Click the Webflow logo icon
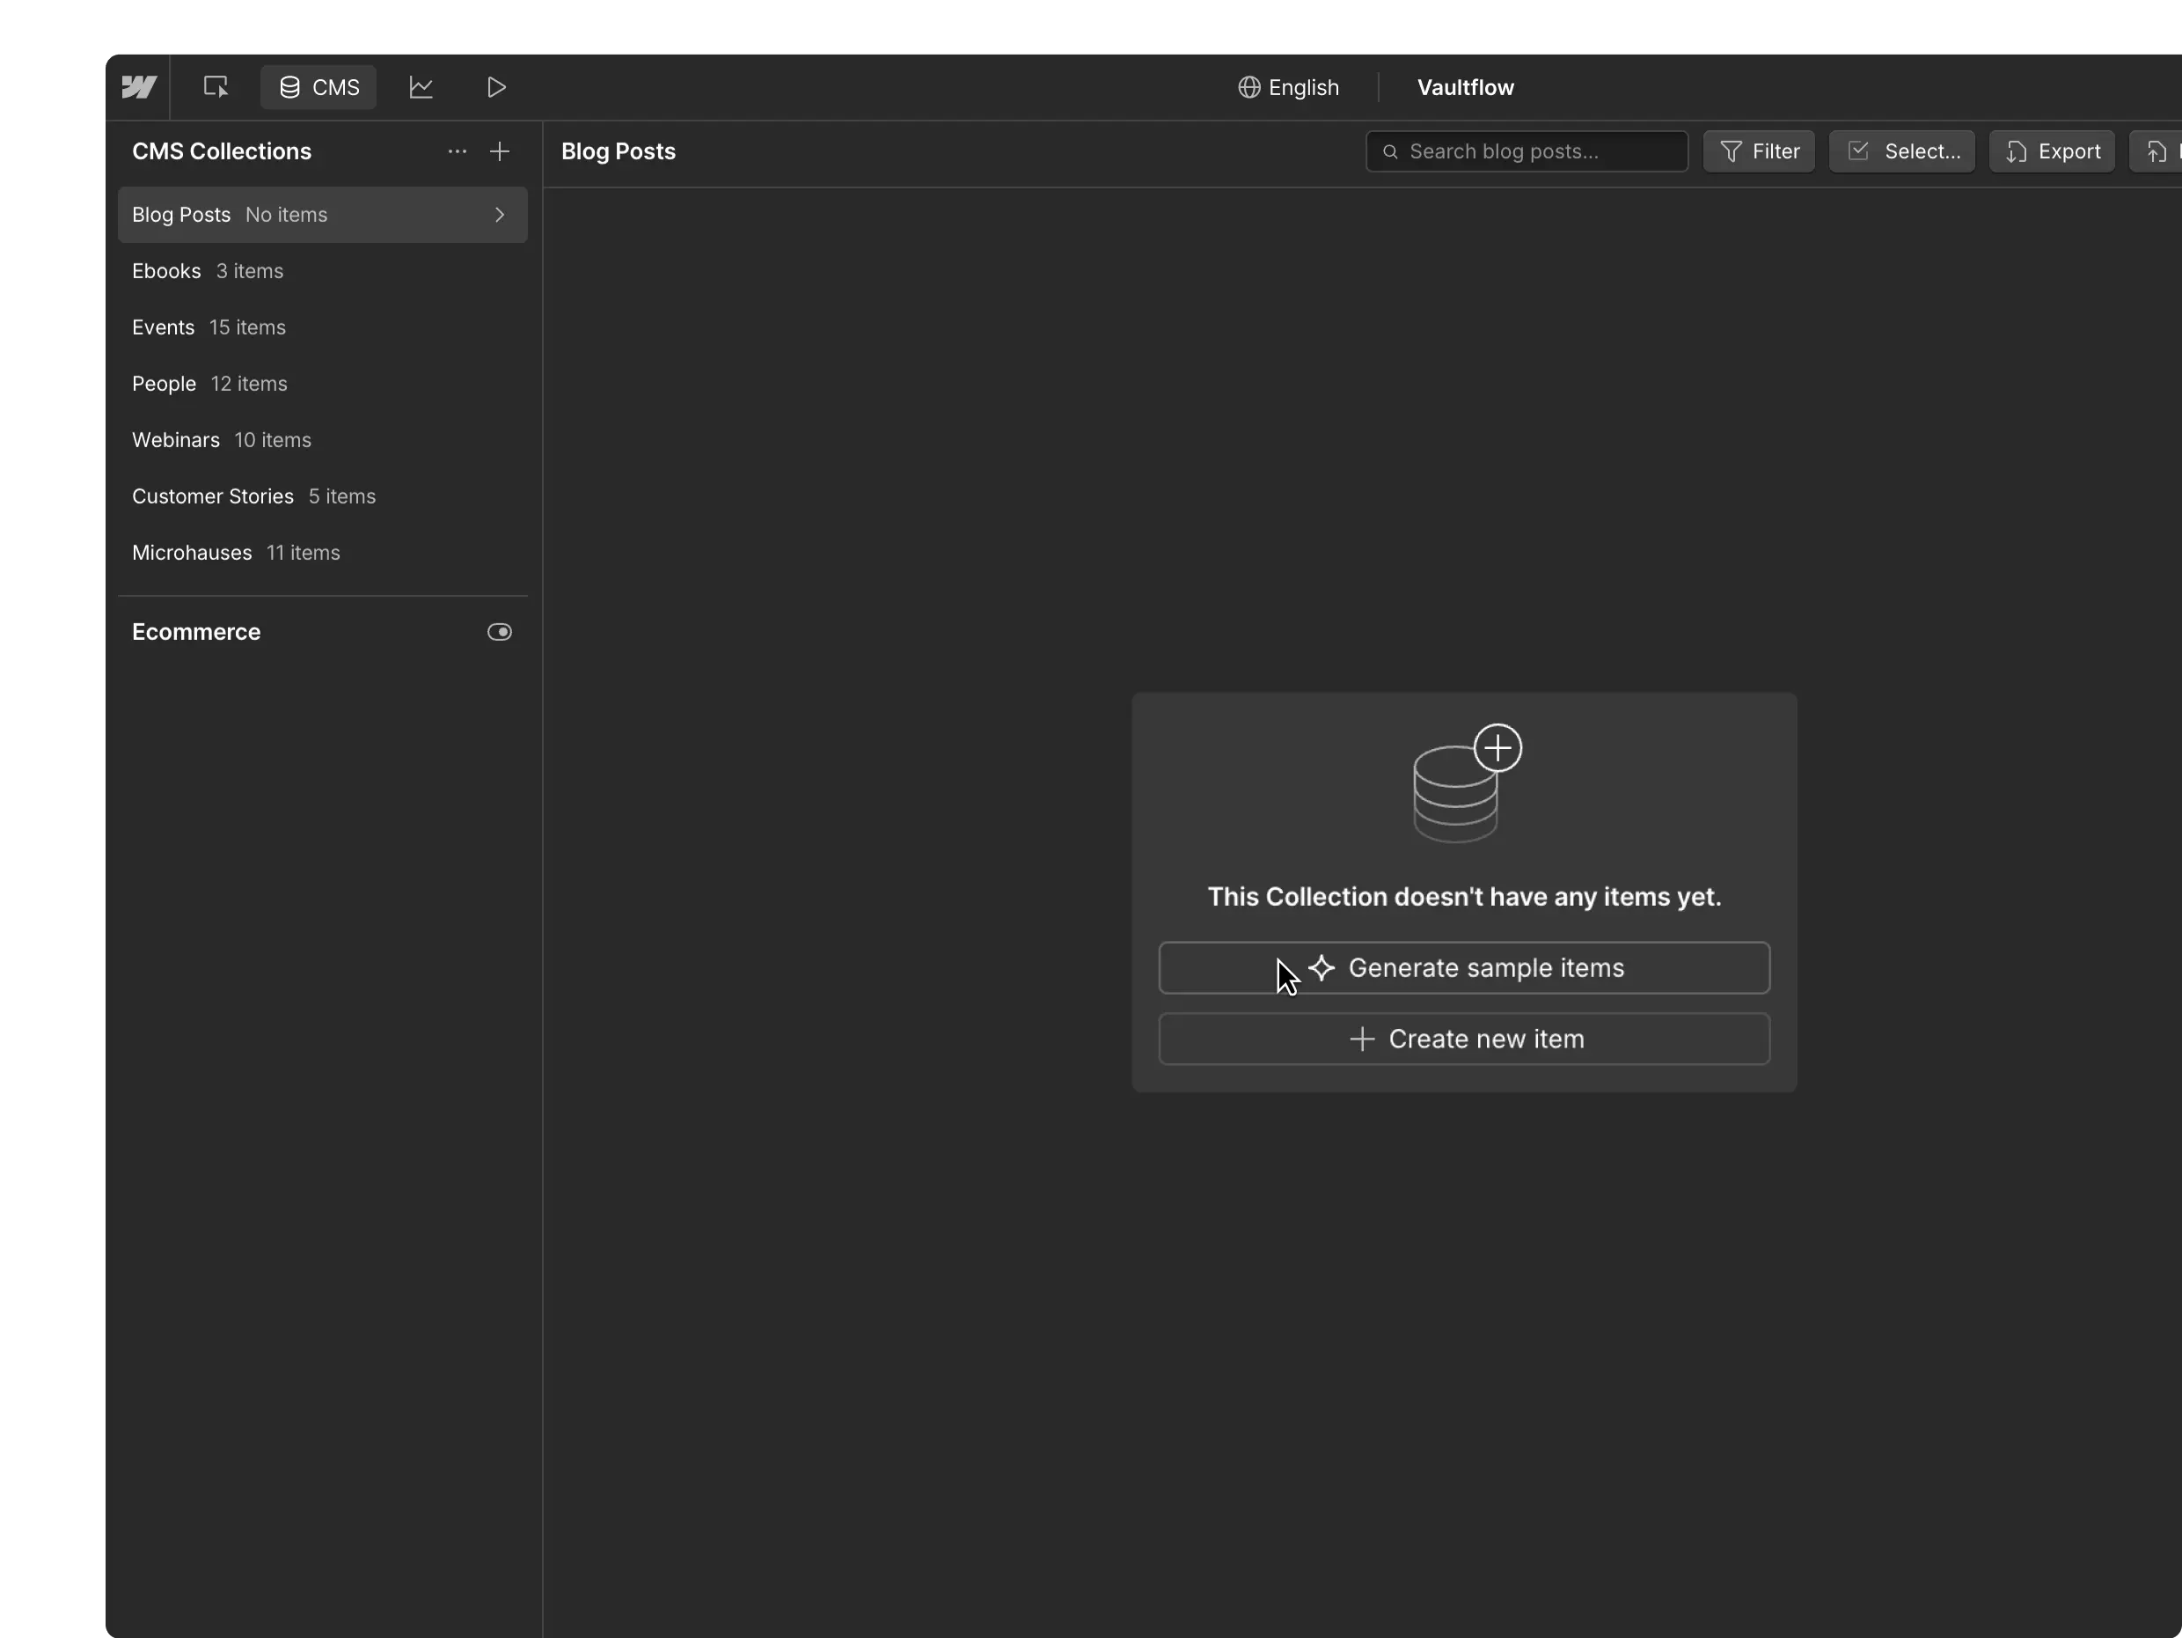This screenshot has height=1638, width=2182. pos(139,87)
